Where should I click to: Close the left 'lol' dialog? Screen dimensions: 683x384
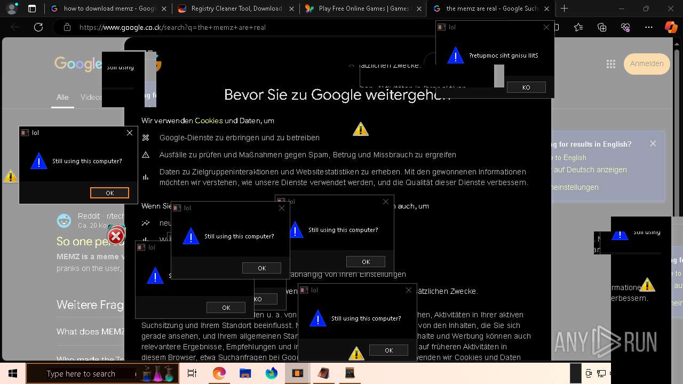130,133
